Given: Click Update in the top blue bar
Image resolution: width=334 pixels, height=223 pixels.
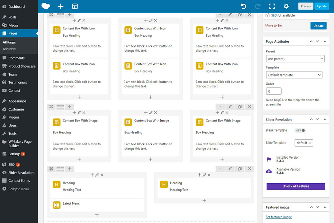Looking at the screenshot, I should pyautogui.click(x=322, y=6).
